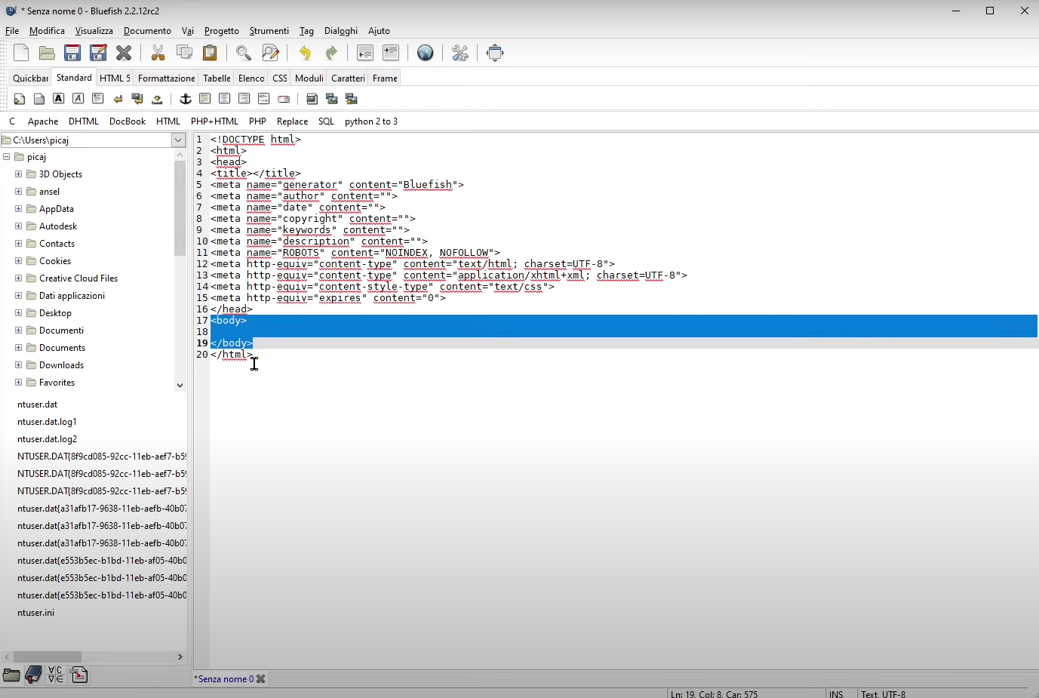Indent the selected lines
The width and height of the screenshot is (1039, 698).
391,53
